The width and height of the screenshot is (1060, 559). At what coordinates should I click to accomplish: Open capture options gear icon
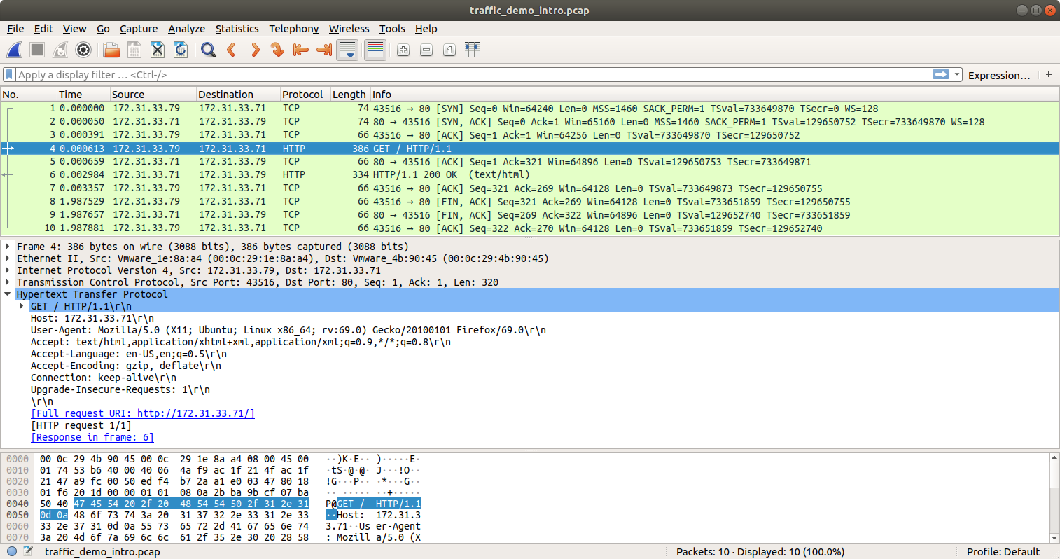(83, 50)
